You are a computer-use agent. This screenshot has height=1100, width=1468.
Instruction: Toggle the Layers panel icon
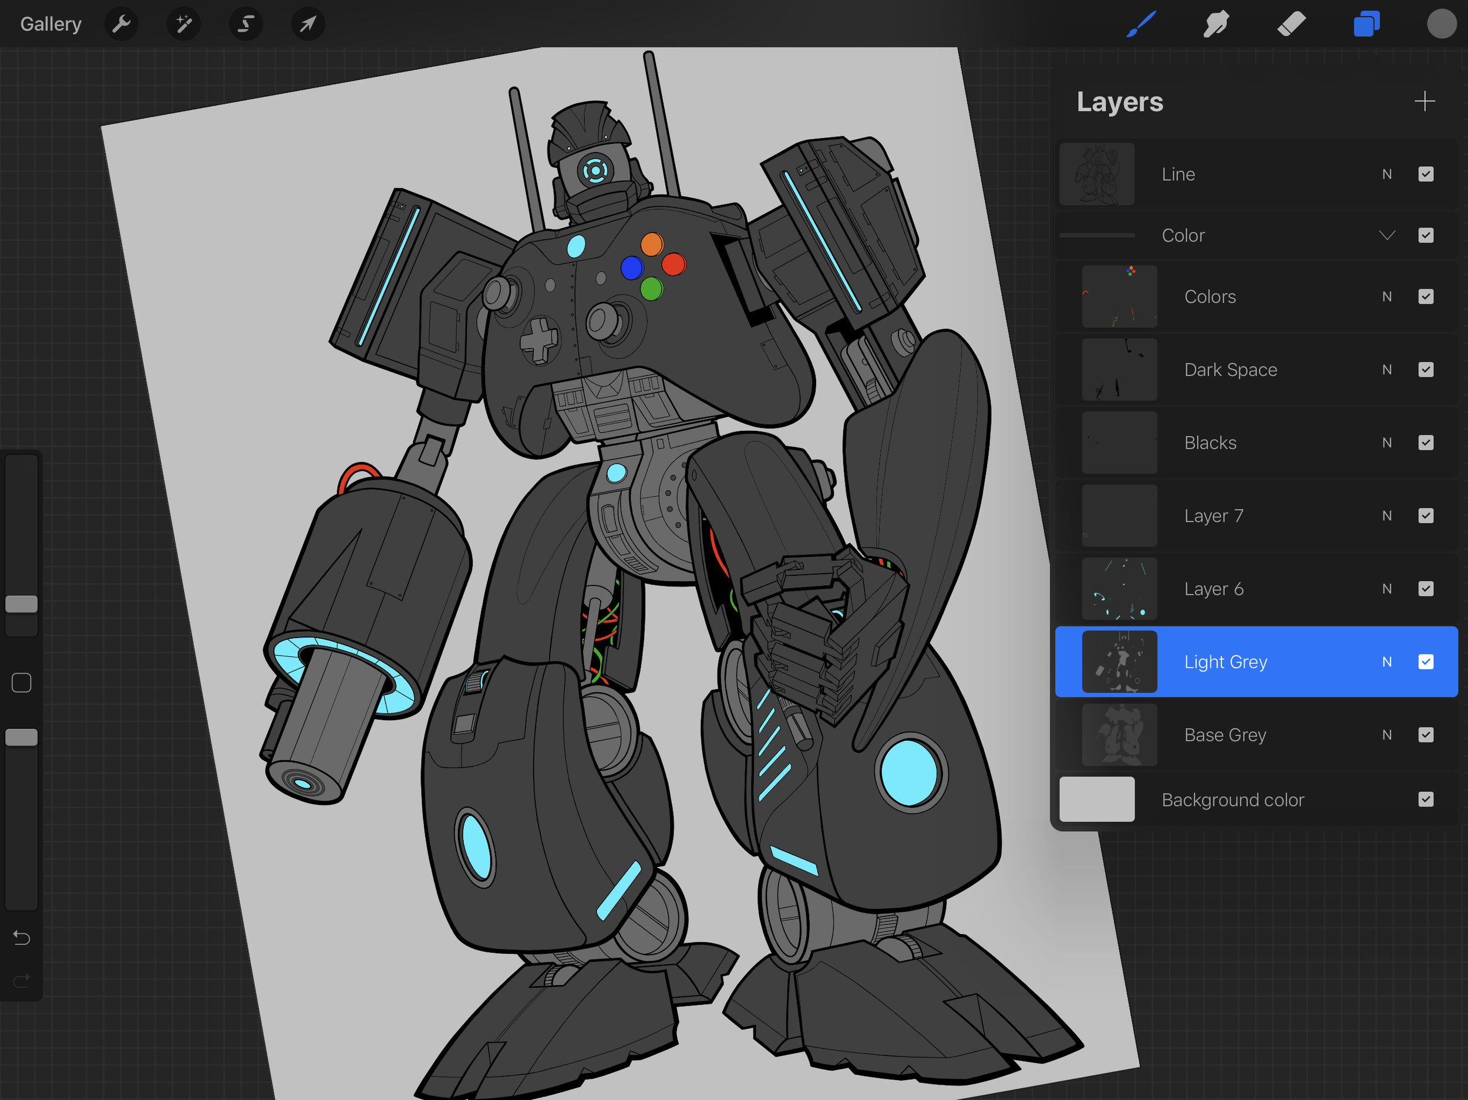coord(1366,25)
